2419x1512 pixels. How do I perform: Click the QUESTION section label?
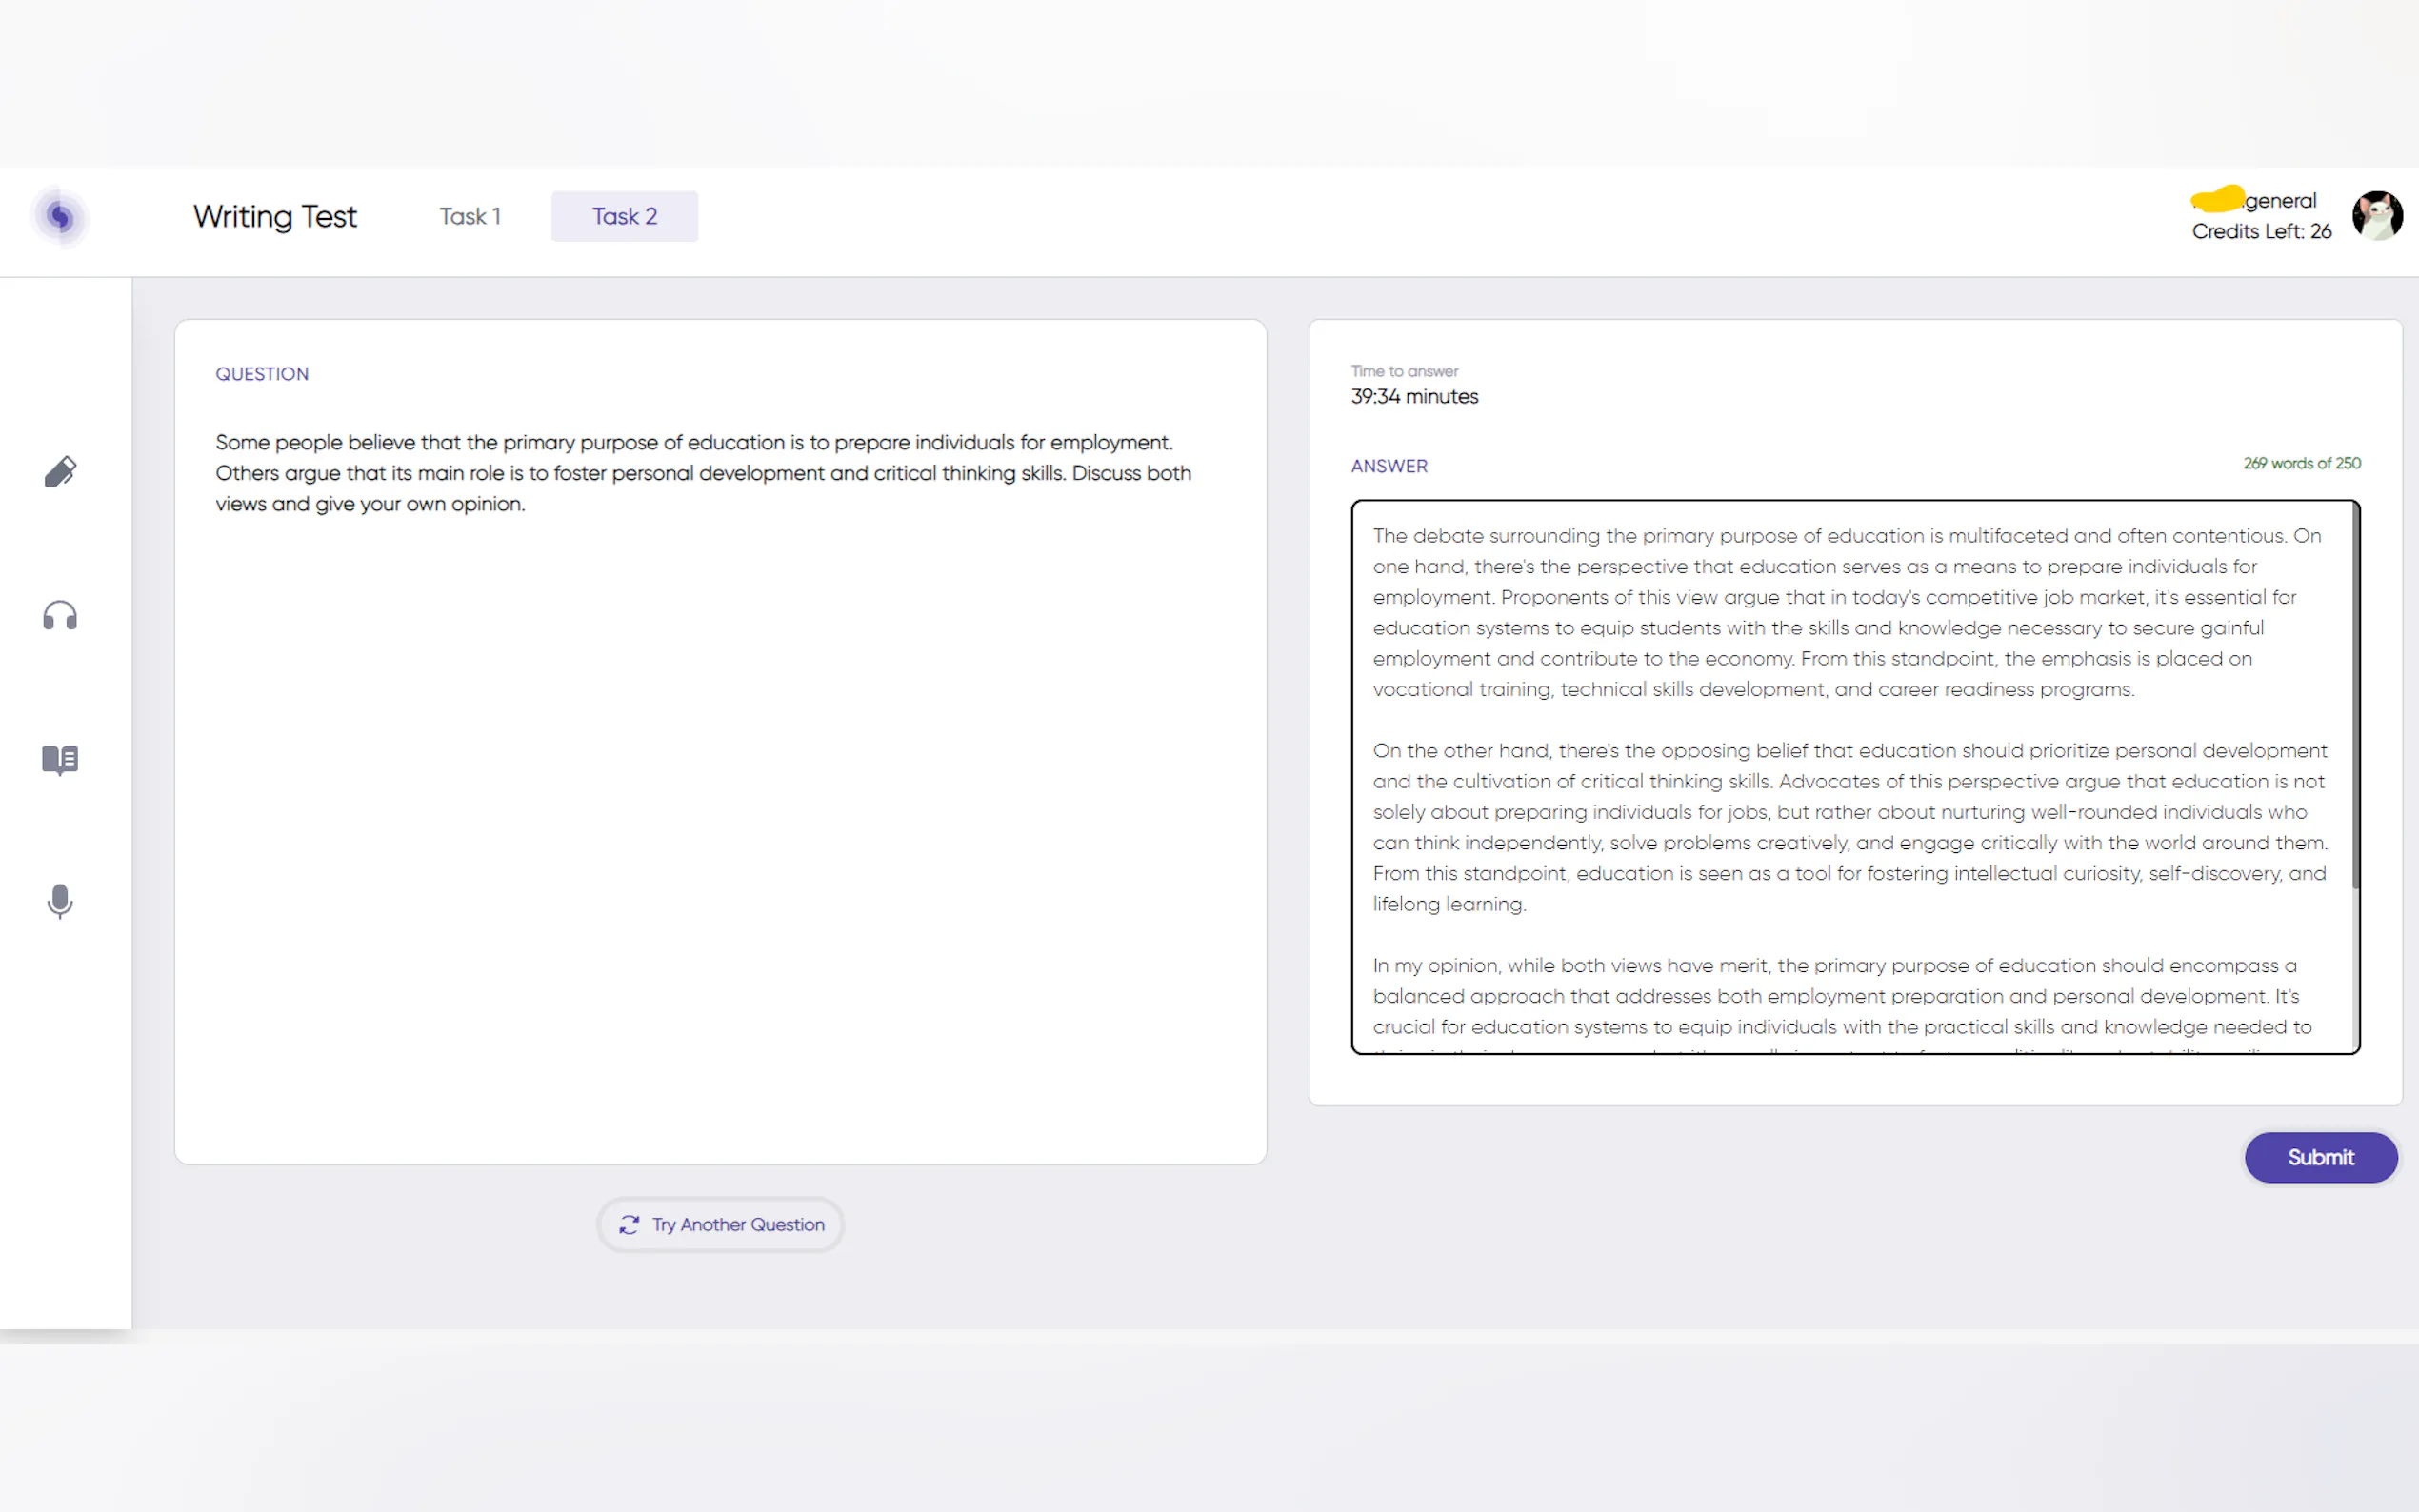262,374
